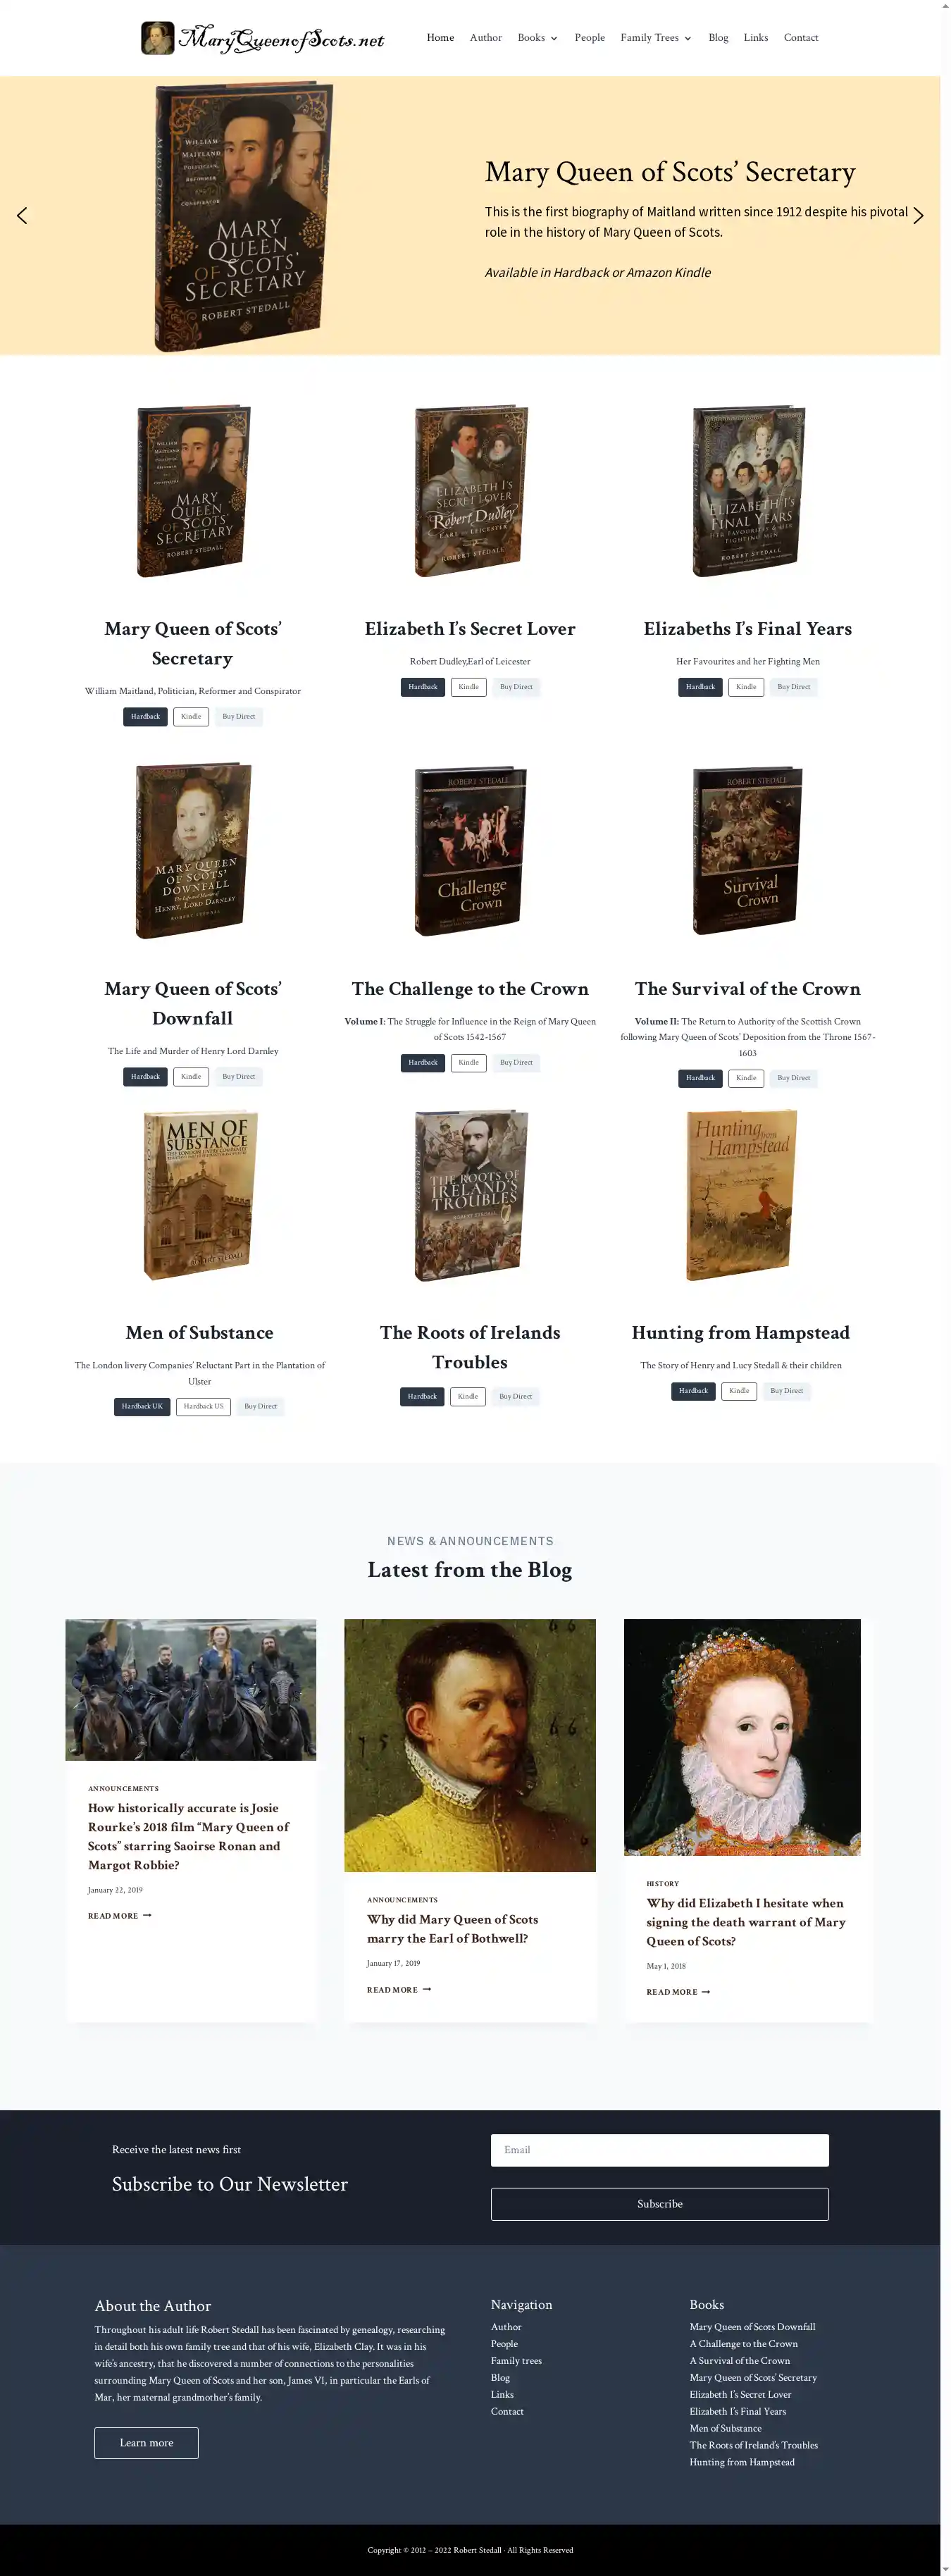
Task: Open the Author menu item
Action: [486, 38]
